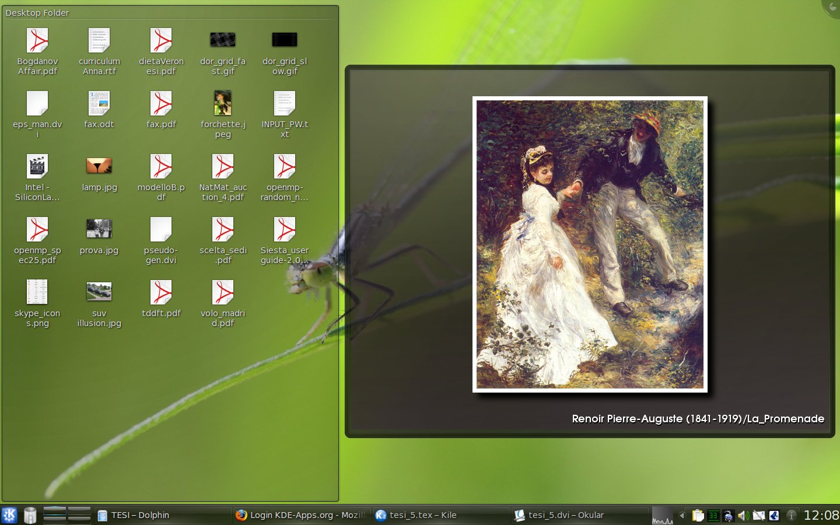The height and width of the screenshot is (525, 840).
Task: Click the blue tray icon after the envelope
Action: (774, 515)
